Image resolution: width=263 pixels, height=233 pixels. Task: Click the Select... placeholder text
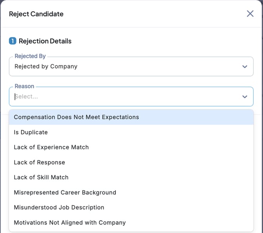[27, 96]
